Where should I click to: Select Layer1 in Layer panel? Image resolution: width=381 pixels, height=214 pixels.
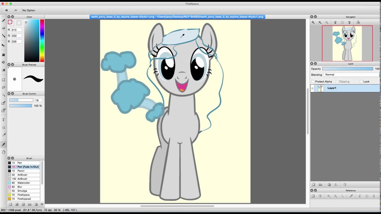coord(345,88)
